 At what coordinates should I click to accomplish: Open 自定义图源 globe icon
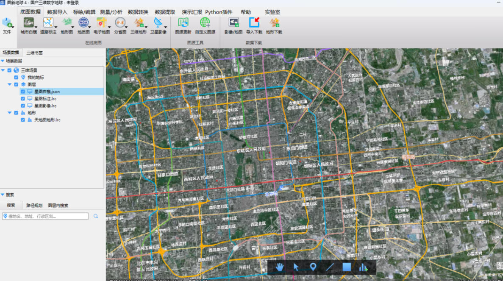[x=205, y=25]
